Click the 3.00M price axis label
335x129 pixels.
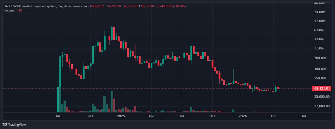pos(319,39)
